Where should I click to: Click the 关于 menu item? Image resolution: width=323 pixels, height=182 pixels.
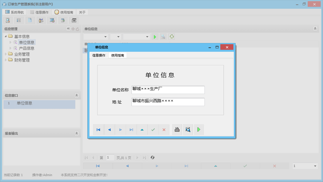pyautogui.click(x=82, y=12)
